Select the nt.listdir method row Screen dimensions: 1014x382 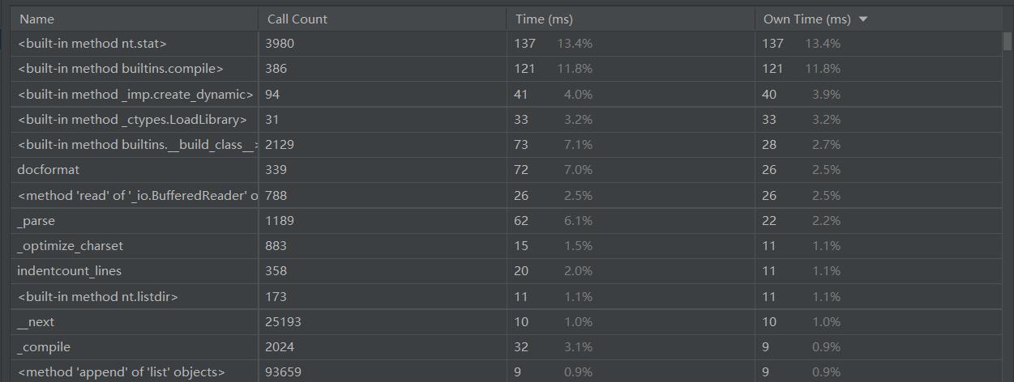click(97, 297)
